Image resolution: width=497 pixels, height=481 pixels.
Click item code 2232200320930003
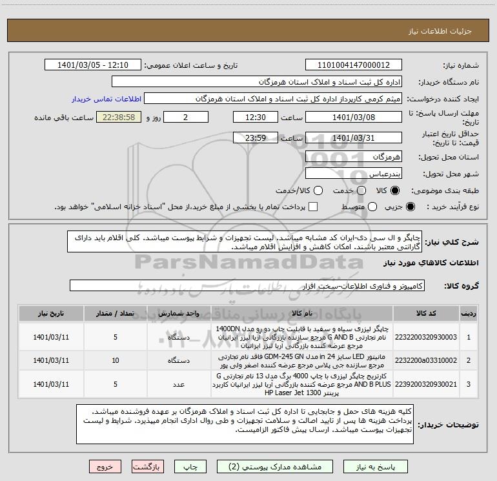426,337
